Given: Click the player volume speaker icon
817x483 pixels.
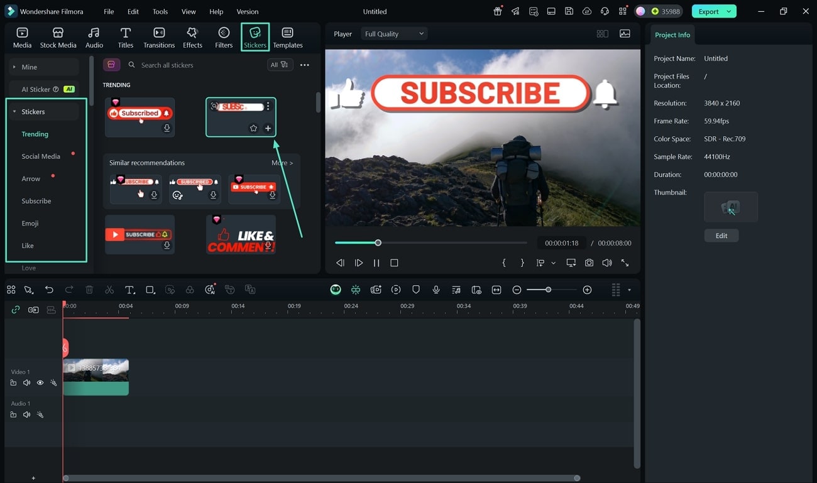Looking at the screenshot, I should click(606, 263).
